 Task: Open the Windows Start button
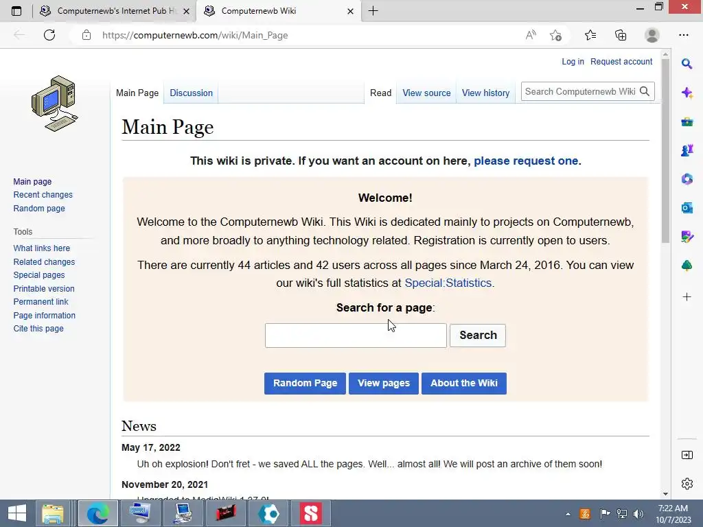tap(17, 513)
